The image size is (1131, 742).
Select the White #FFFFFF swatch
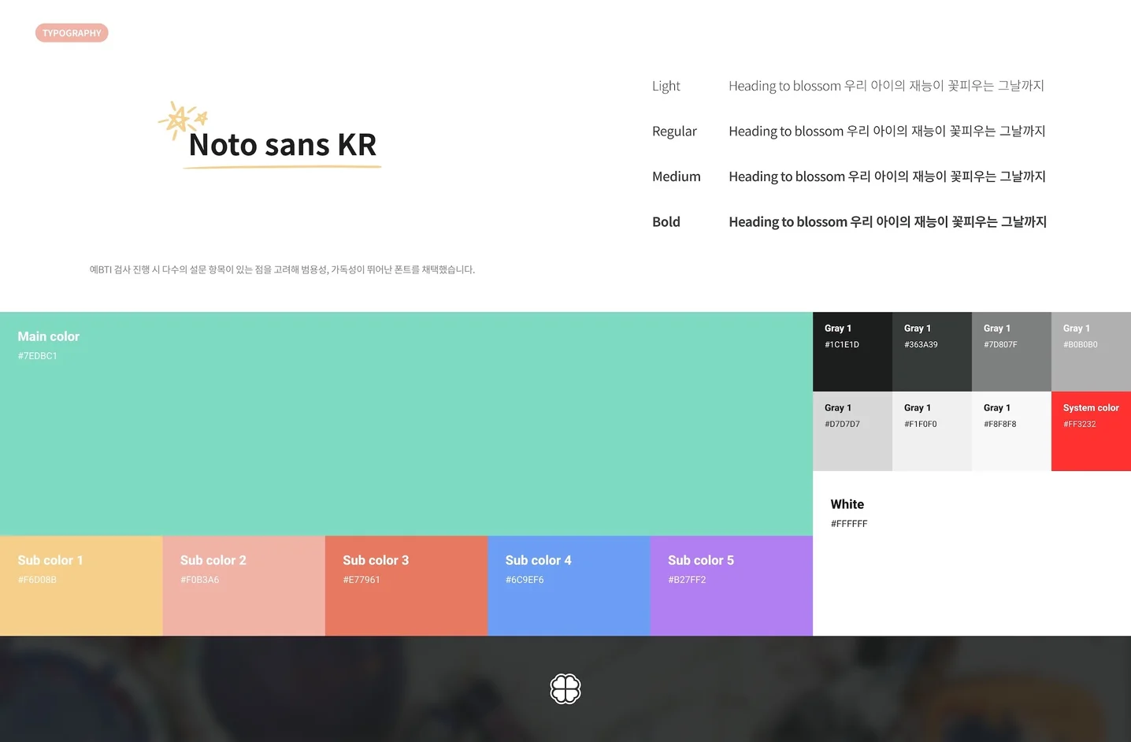(972, 553)
